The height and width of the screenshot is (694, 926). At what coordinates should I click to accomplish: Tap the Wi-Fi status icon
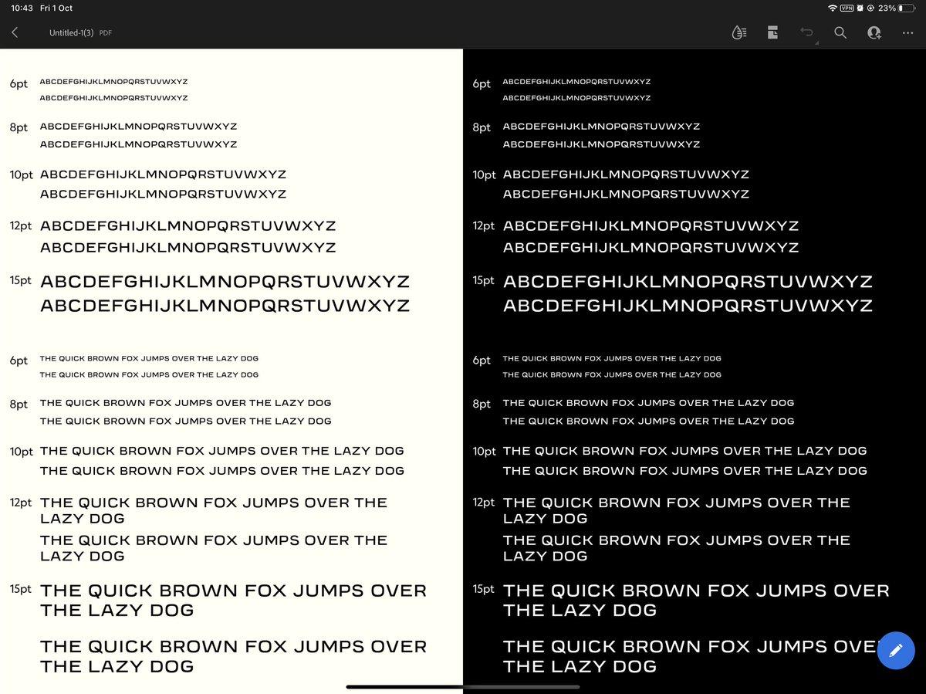point(832,8)
